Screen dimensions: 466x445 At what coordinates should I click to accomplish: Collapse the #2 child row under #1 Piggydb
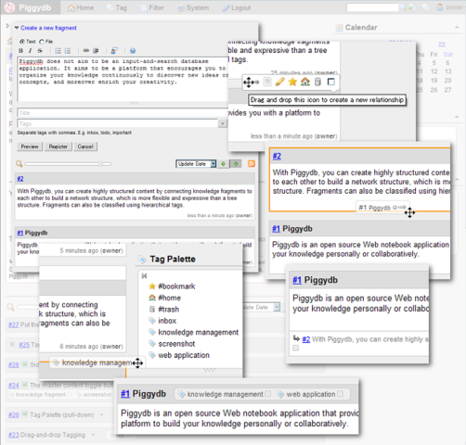296,348
